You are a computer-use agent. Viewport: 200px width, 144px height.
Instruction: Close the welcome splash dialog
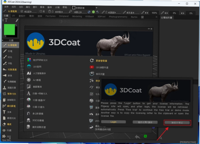(151, 29)
